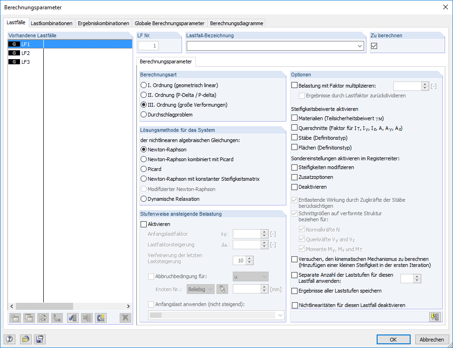Create a new load case
The width and height of the screenshot is (453, 348).
click(x=14, y=319)
